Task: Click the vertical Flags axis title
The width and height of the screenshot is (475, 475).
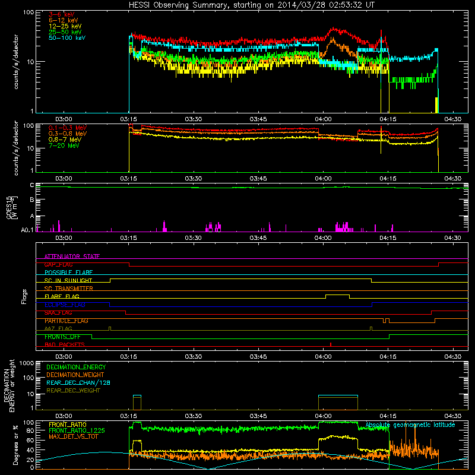Action: 24,296
